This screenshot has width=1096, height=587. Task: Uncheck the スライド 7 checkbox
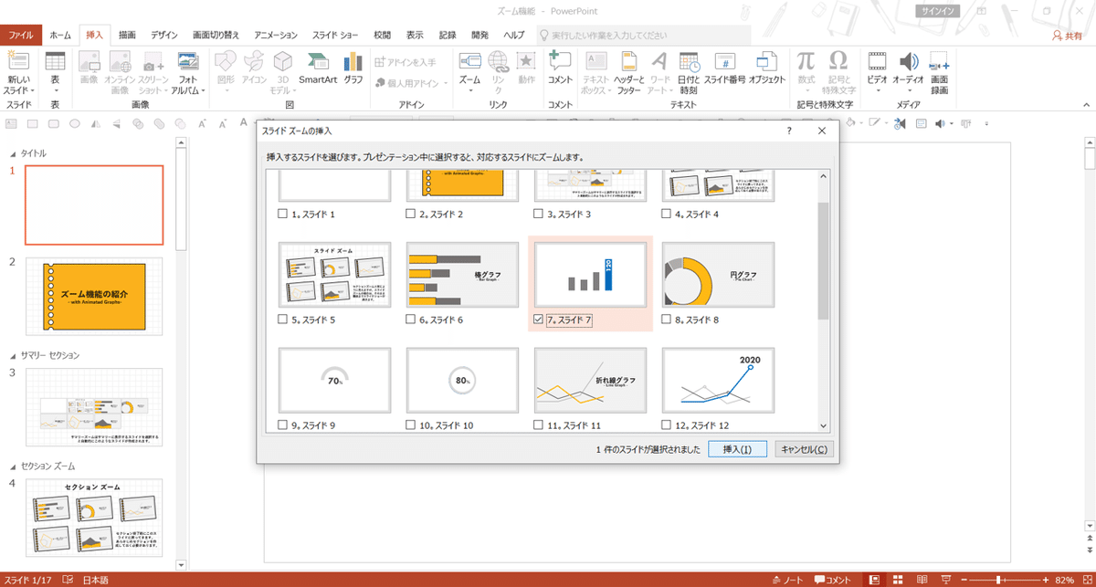pos(539,320)
